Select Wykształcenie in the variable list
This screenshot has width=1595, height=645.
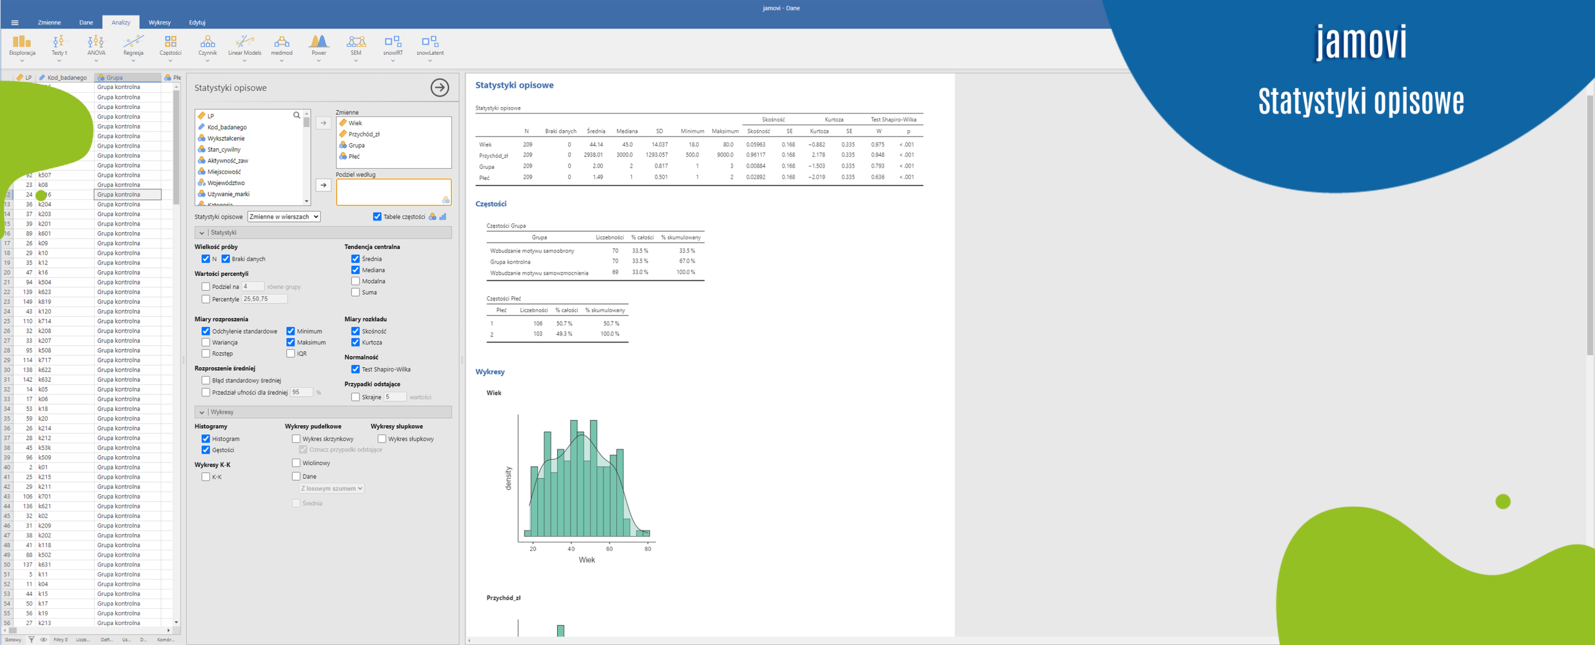pyautogui.click(x=226, y=138)
